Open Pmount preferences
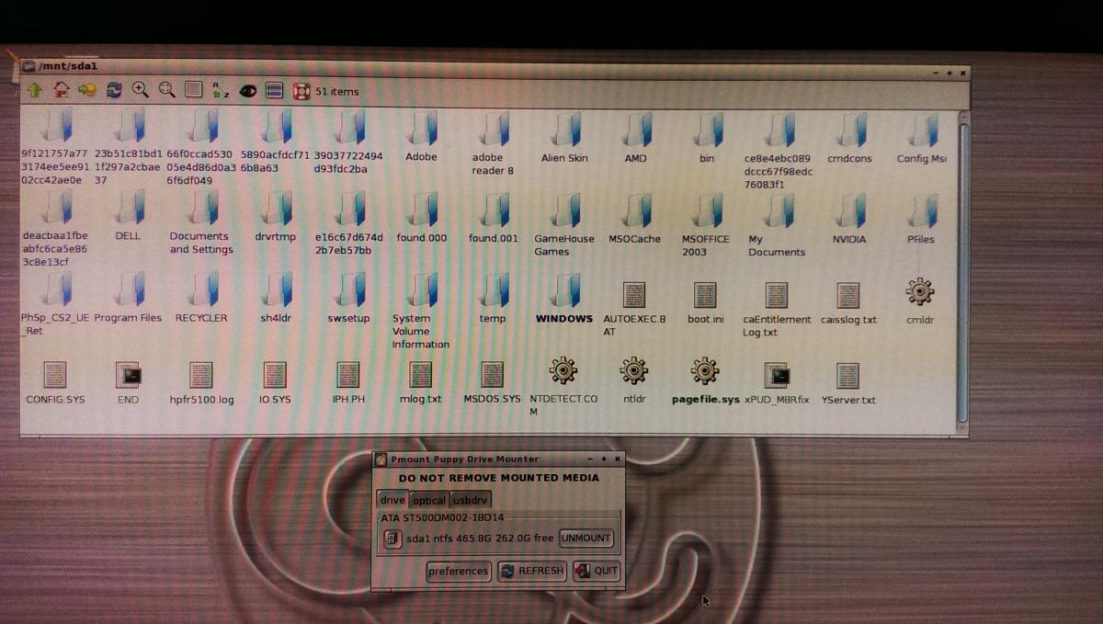1103x624 pixels. (459, 571)
